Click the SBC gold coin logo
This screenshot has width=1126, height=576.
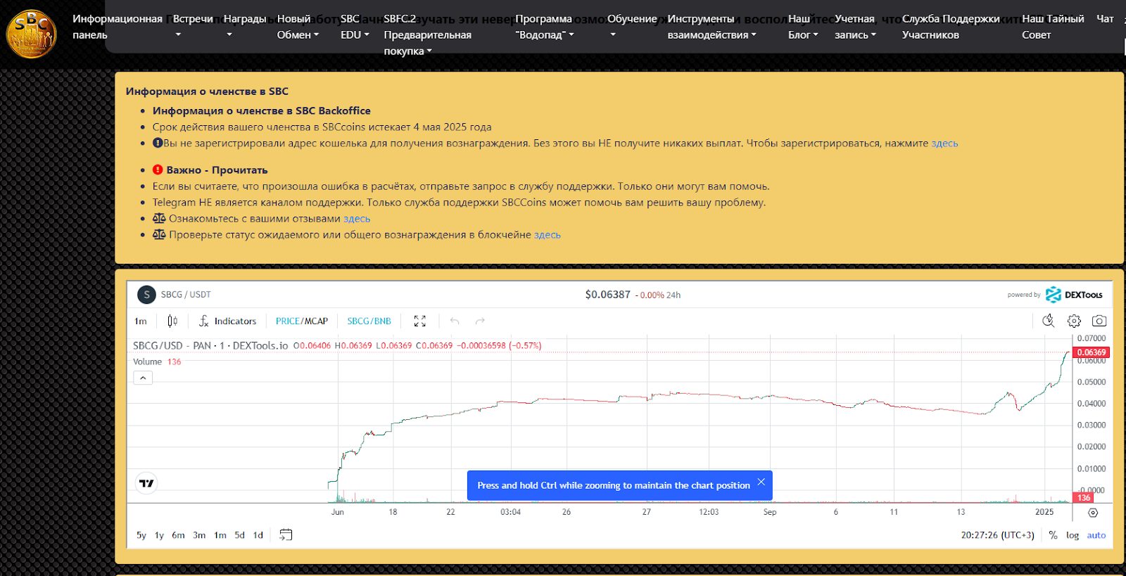(31, 33)
